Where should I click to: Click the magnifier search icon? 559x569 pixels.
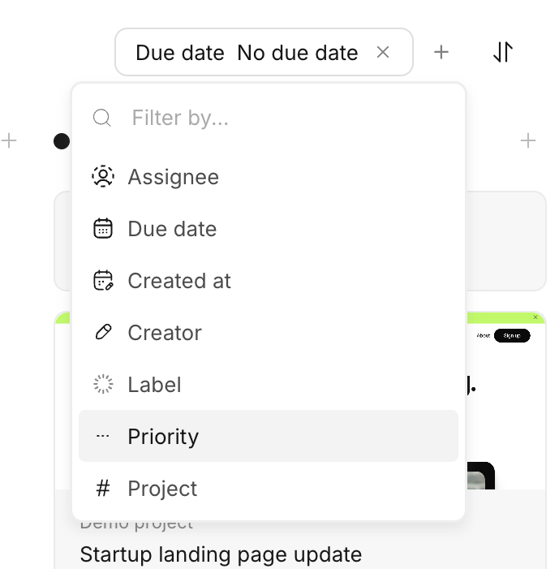pyautogui.click(x=102, y=119)
